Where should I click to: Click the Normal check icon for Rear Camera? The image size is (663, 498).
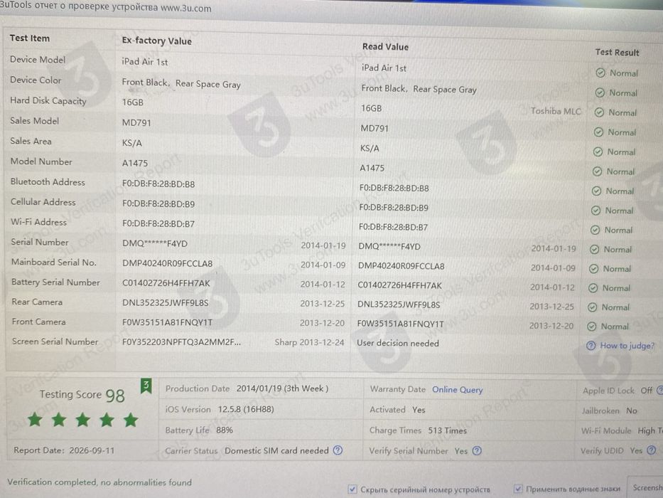click(x=593, y=307)
